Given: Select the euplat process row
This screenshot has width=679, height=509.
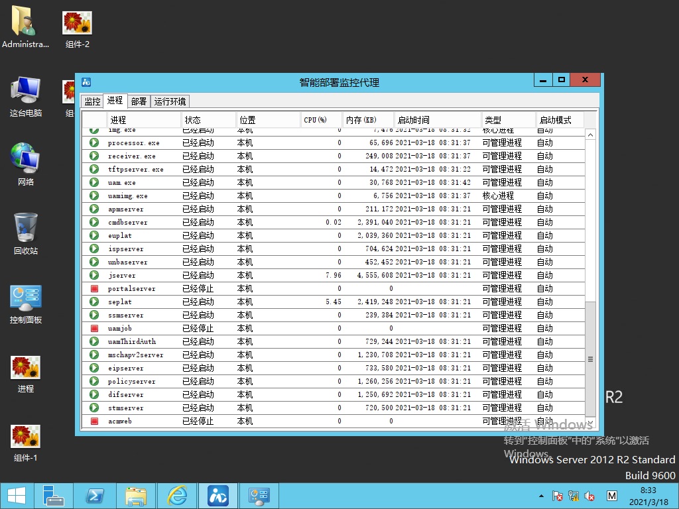Looking at the screenshot, I should pyautogui.click(x=333, y=235).
